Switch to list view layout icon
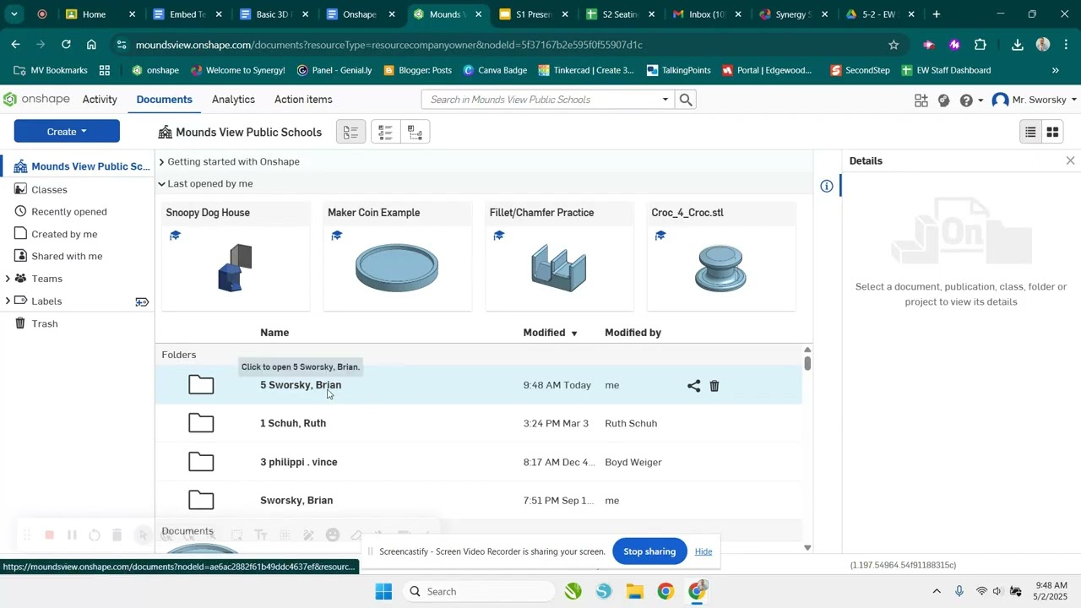Image resolution: width=1081 pixels, height=608 pixels. 1030,133
